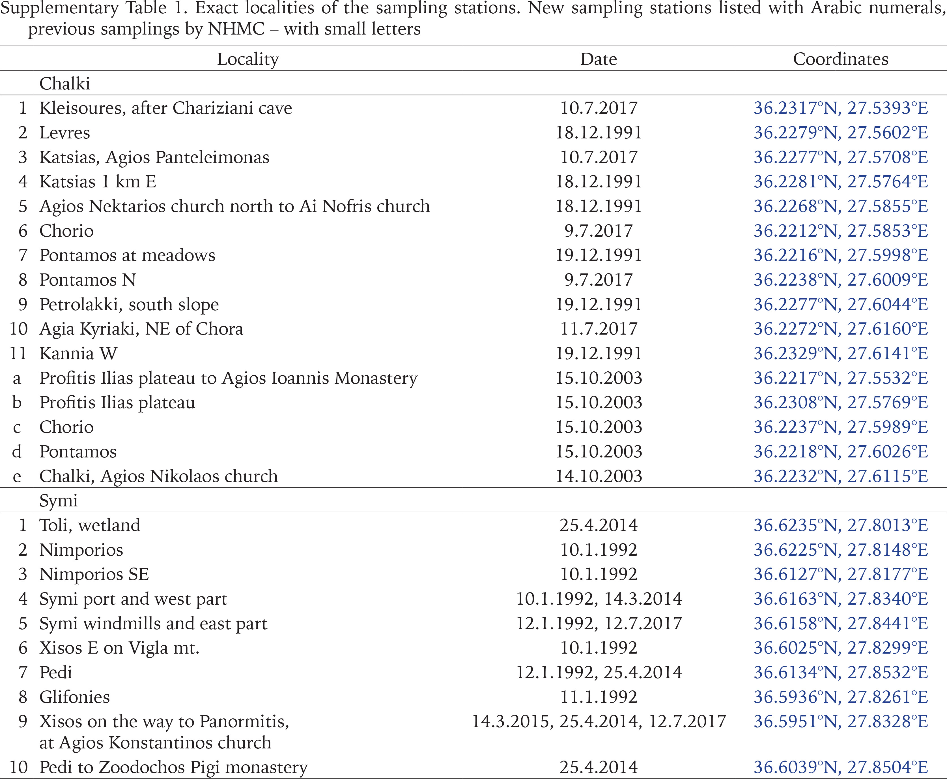947x779 pixels.
Task: Select the Levres locality cell
Action: (x=64, y=133)
